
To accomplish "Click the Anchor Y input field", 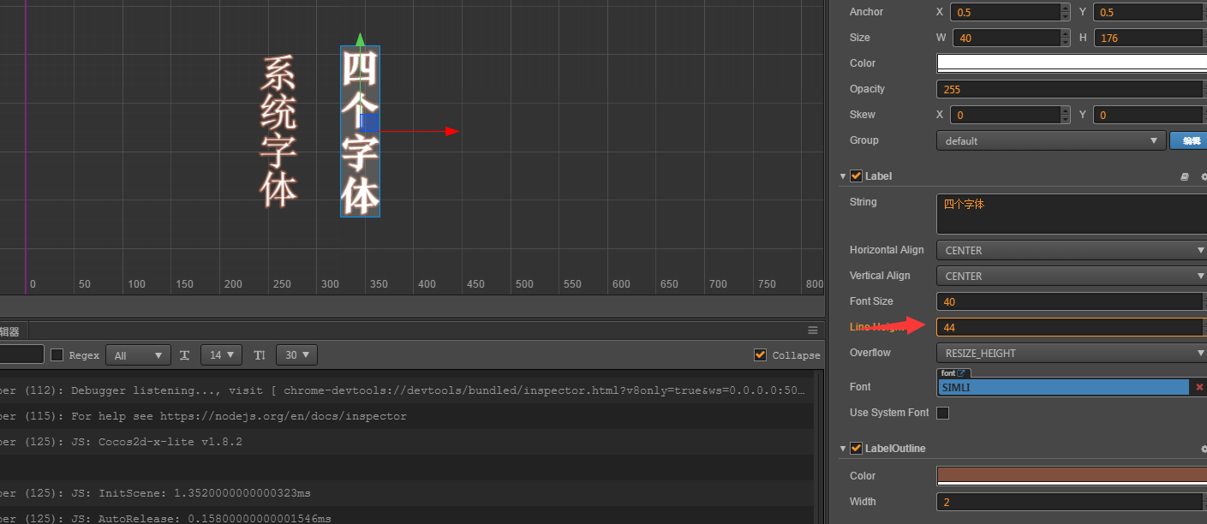I will click(1150, 12).
